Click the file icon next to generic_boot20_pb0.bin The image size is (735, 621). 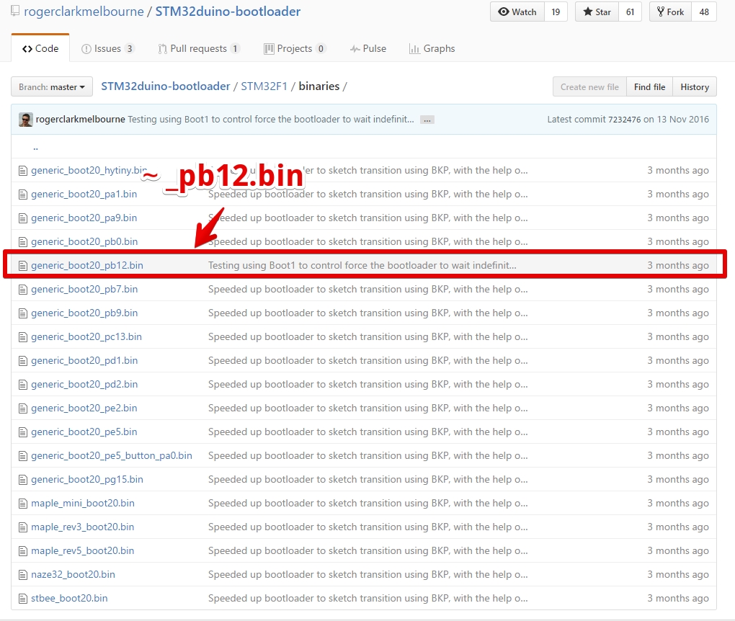[x=23, y=242]
